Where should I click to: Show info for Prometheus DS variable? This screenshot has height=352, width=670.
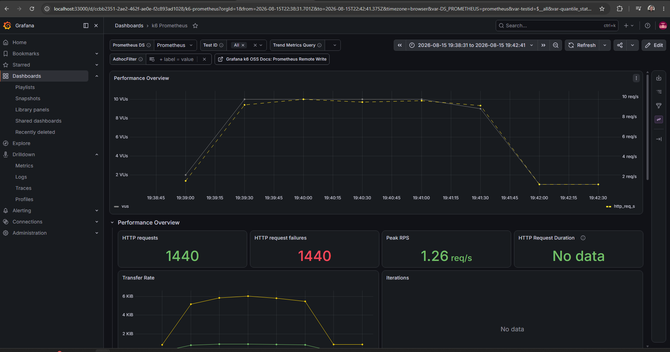pyautogui.click(x=149, y=45)
